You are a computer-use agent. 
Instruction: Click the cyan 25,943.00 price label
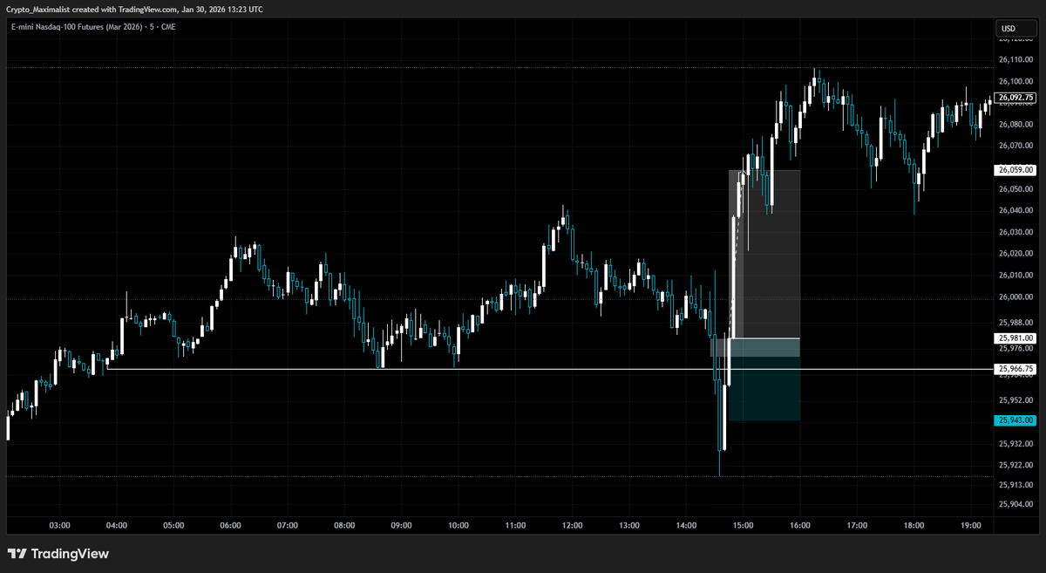(1014, 420)
